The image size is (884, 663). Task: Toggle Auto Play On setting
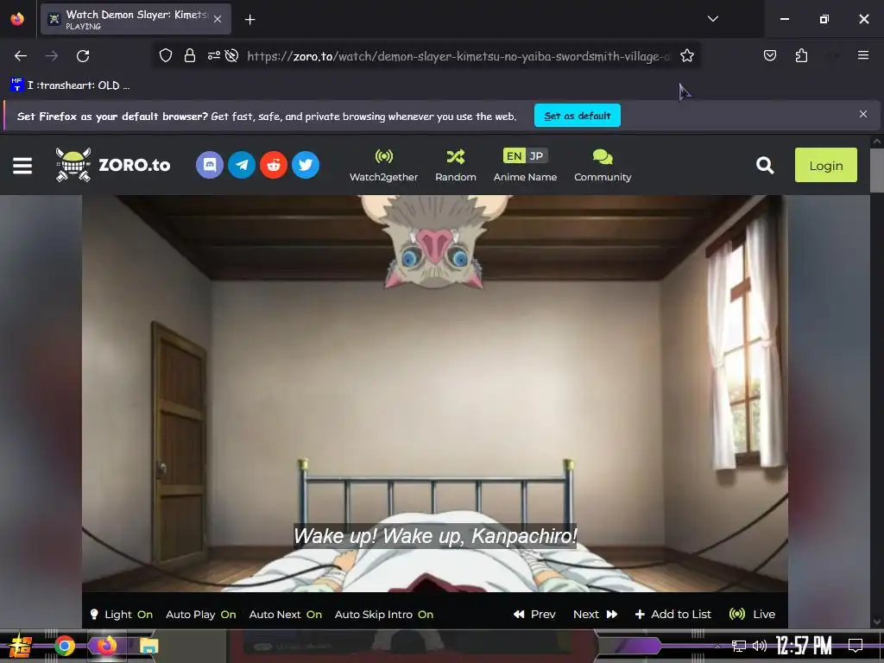click(200, 614)
